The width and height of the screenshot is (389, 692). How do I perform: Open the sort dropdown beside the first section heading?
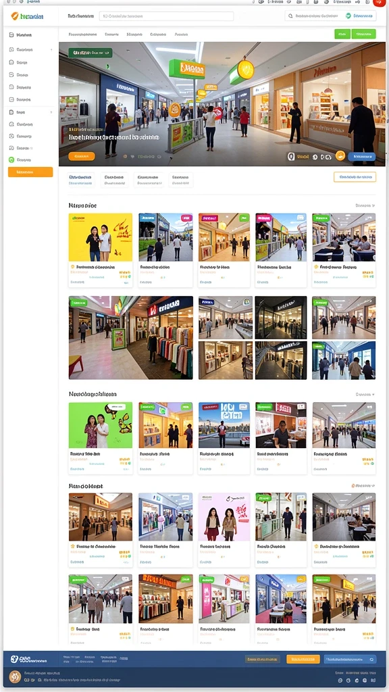click(x=365, y=205)
